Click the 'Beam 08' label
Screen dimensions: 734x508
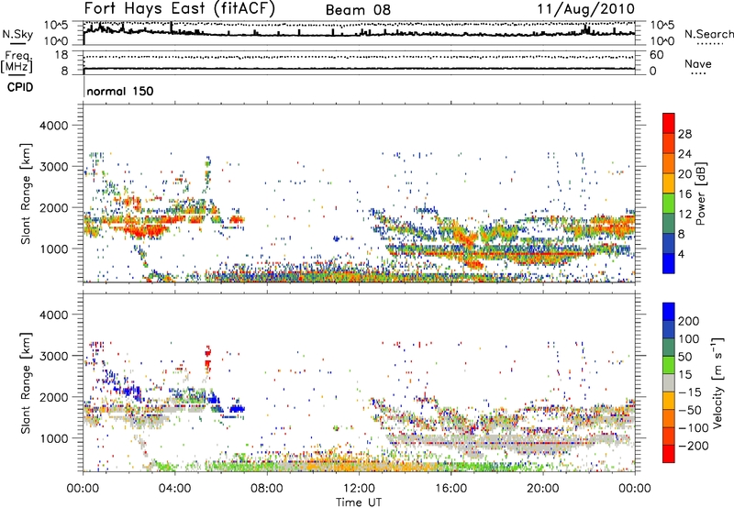point(358,10)
